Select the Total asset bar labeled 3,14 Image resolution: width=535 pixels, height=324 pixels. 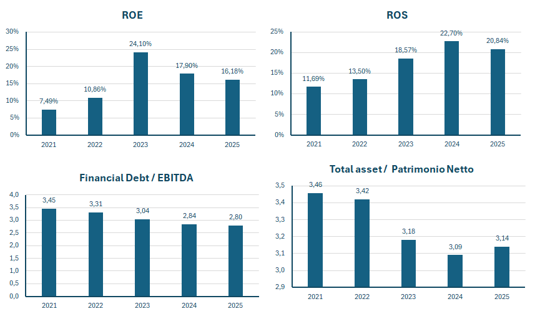click(502, 267)
